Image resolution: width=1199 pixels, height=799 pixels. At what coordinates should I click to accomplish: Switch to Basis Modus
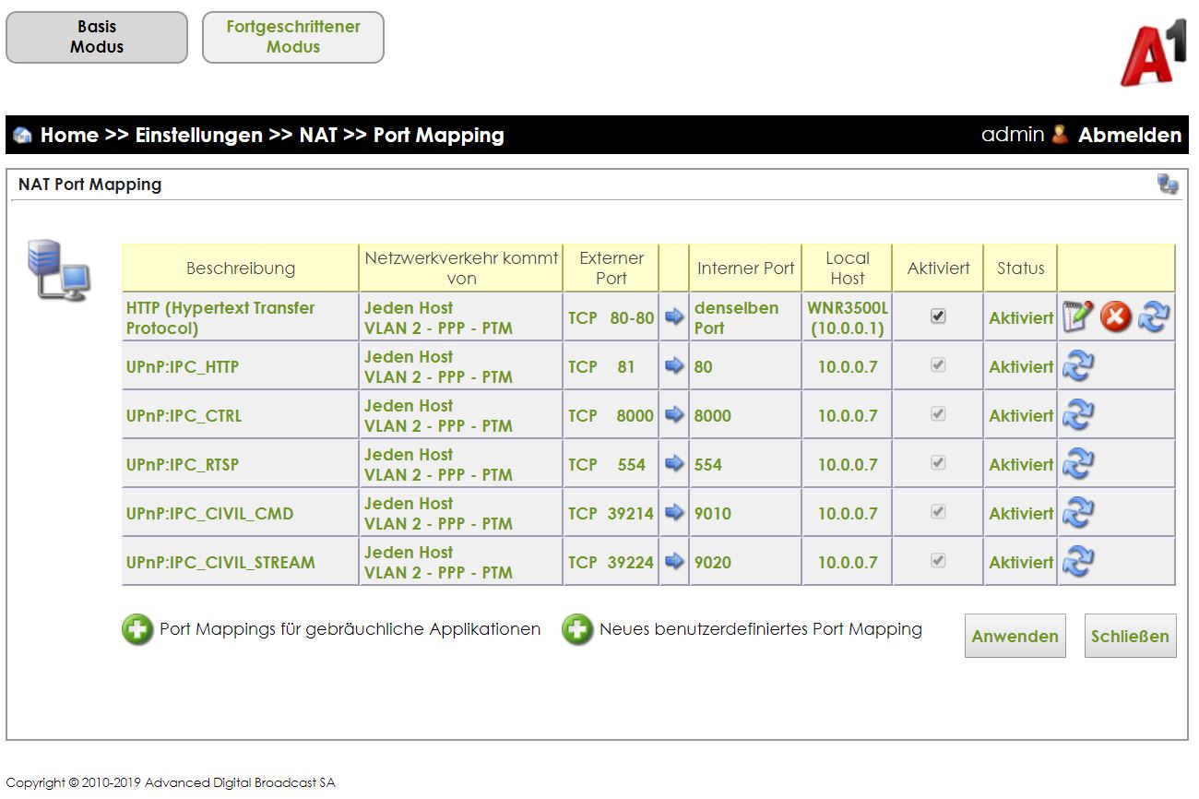[97, 37]
